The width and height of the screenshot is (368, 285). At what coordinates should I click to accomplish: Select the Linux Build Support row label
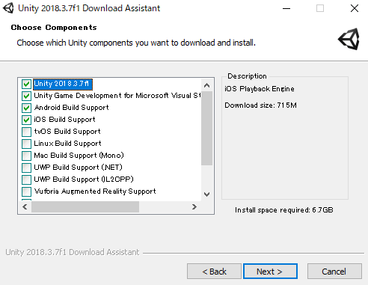point(67,144)
